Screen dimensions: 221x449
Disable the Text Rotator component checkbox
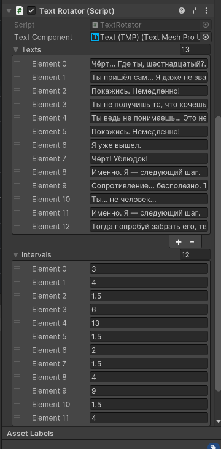[31, 11]
